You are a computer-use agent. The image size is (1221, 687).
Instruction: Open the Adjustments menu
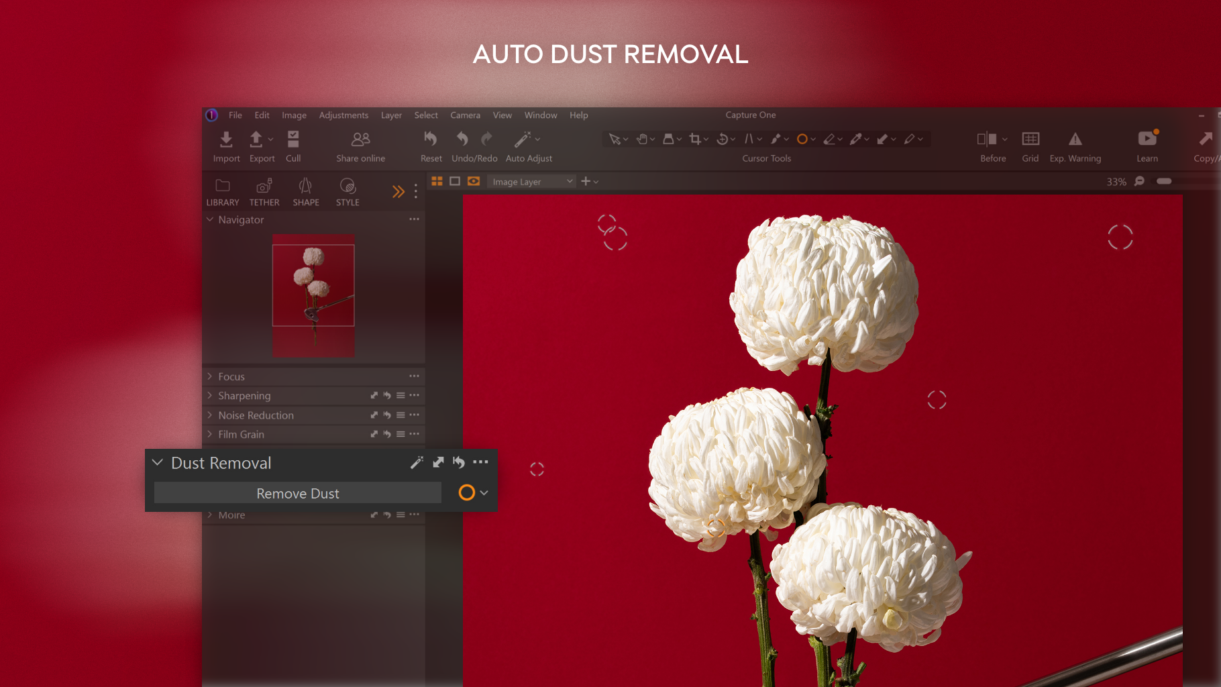pos(343,115)
